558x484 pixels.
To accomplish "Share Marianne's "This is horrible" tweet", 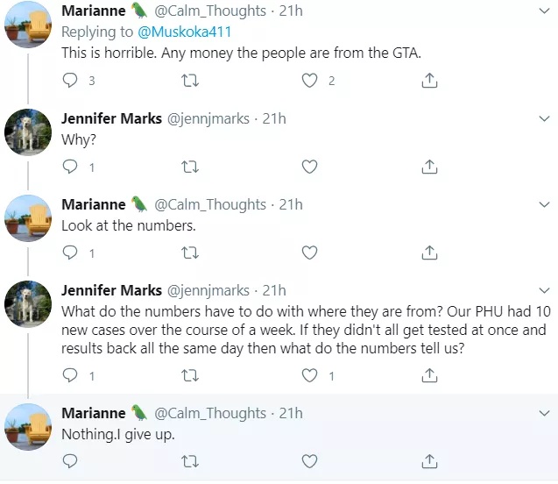I will [429, 81].
